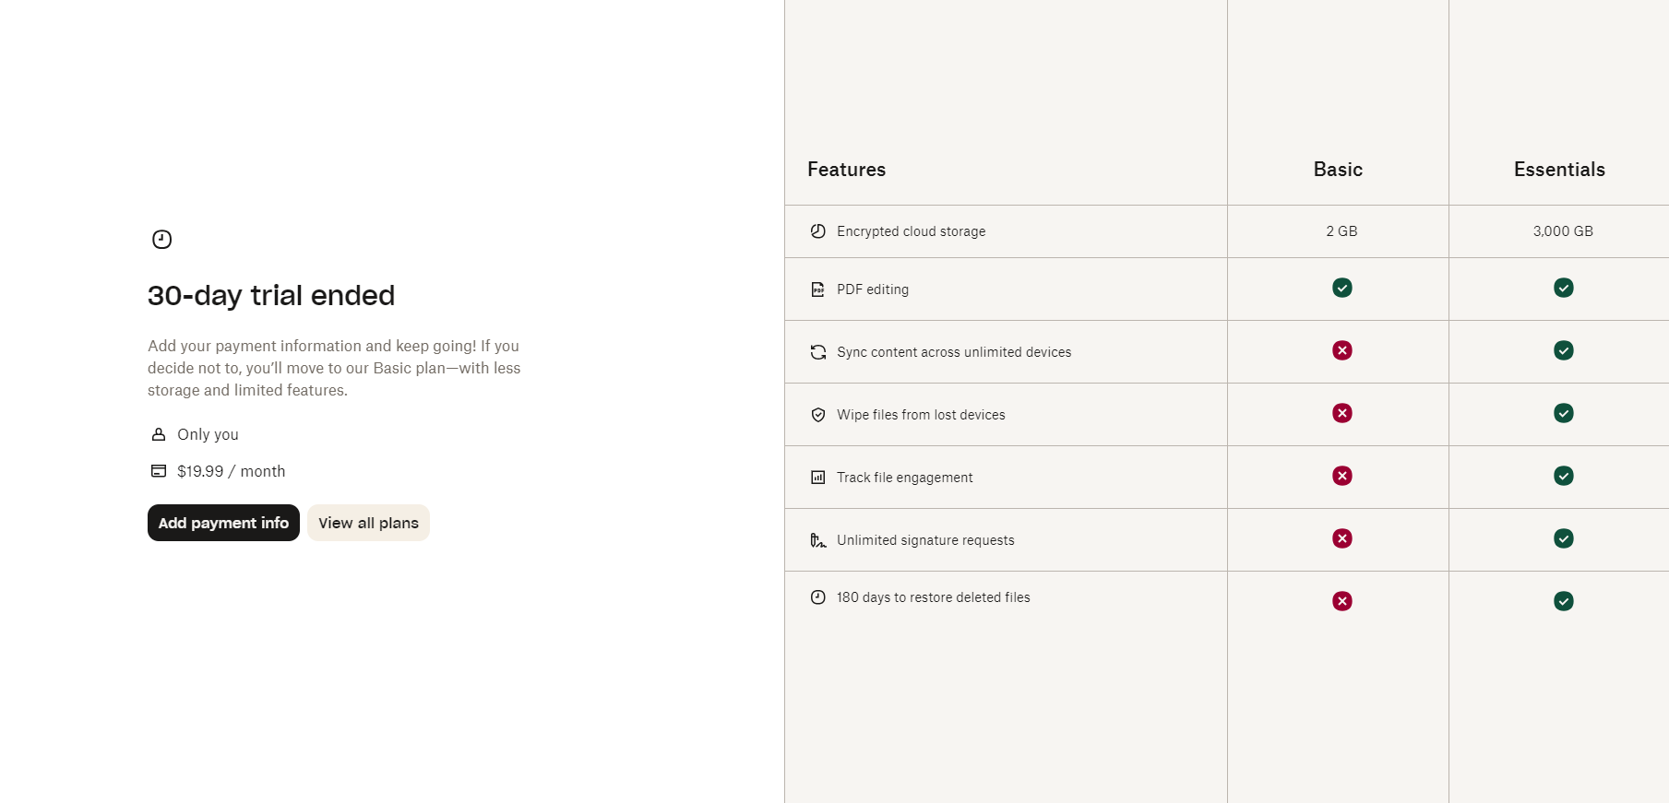Toggle the green checkmark for Basic PDF editing
1669x803 pixels.
coord(1341,288)
